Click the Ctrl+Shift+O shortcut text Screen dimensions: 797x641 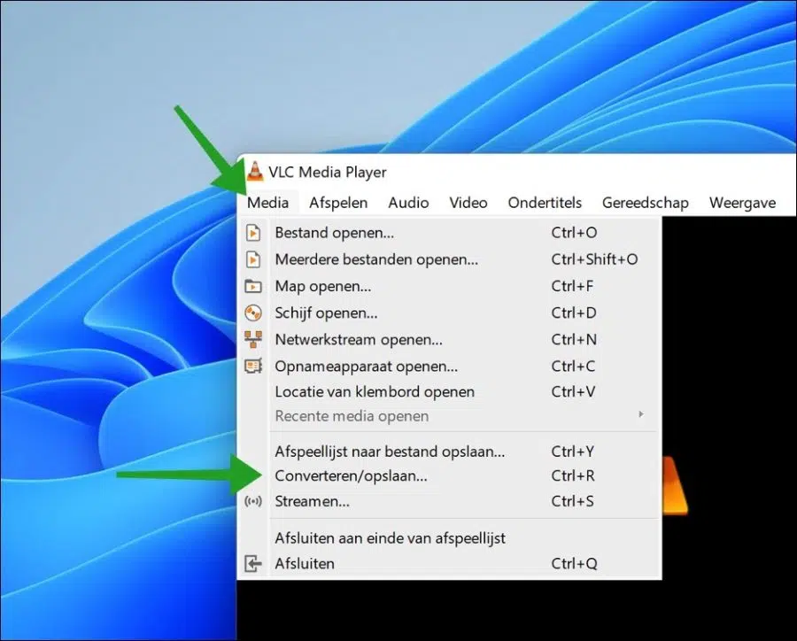click(x=594, y=259)
